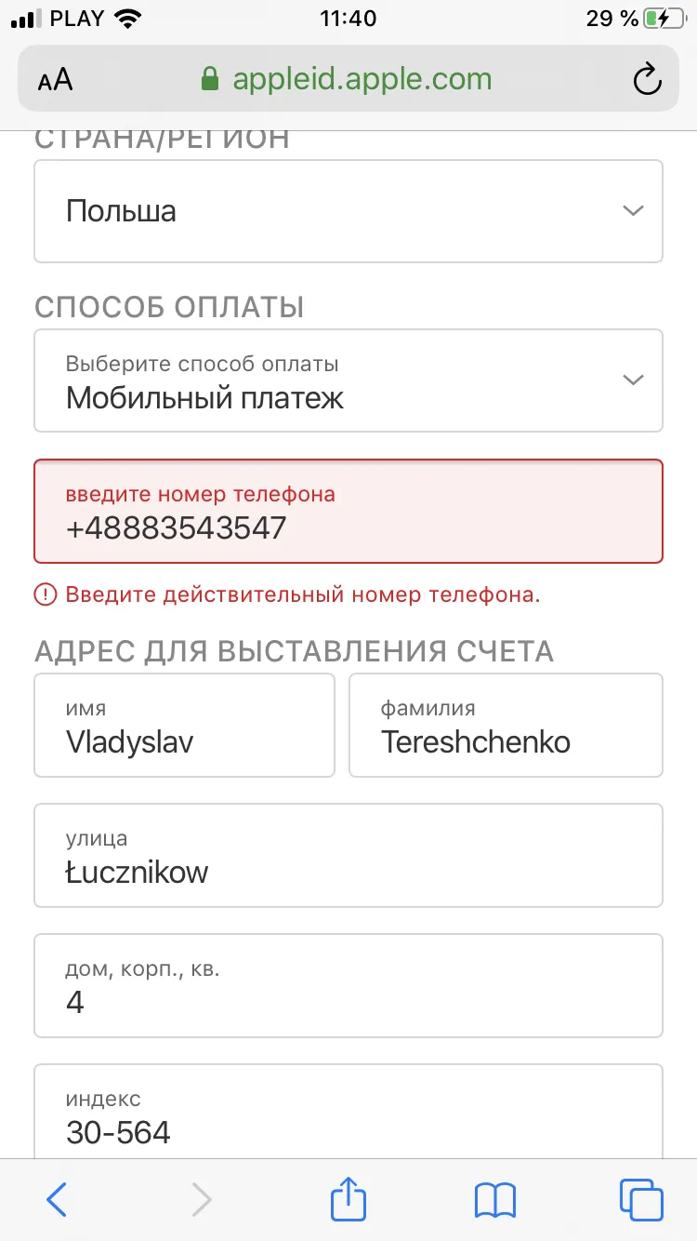Viewport: 697px width, 1241px height.
Task: Tap the red error exclamation icon
Action: click(46, 594)
